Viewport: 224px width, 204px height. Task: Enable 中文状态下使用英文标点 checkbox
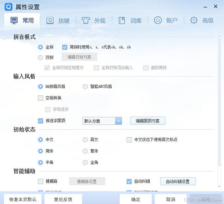[x=129, y=140]
